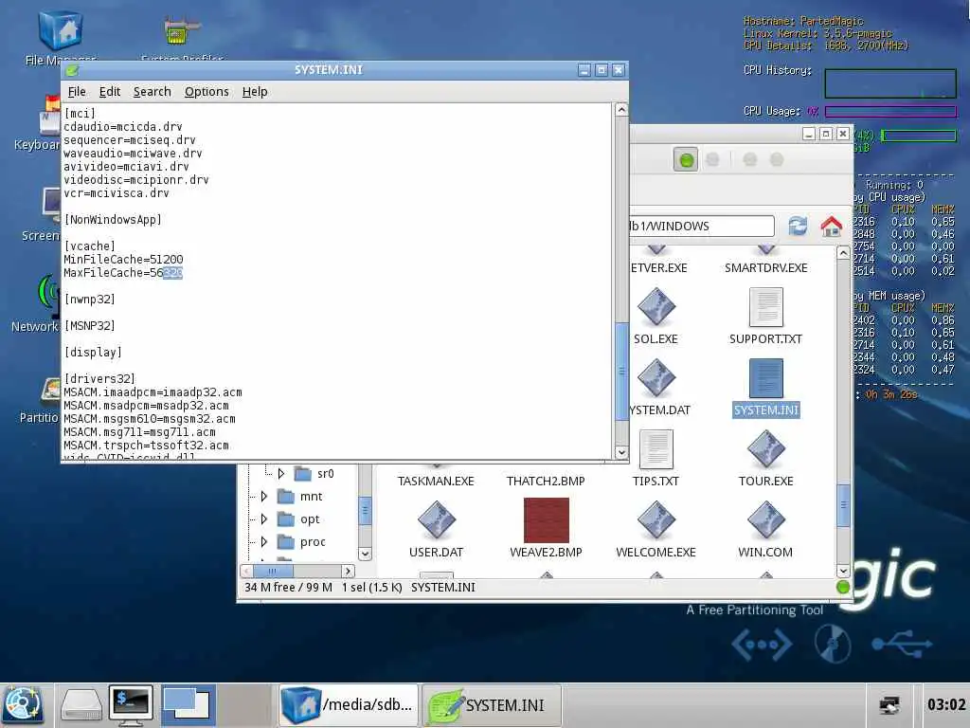970x728 pixels.
Task: Click the text editor vertical scrollbar thumb
Action: [621, 372]
